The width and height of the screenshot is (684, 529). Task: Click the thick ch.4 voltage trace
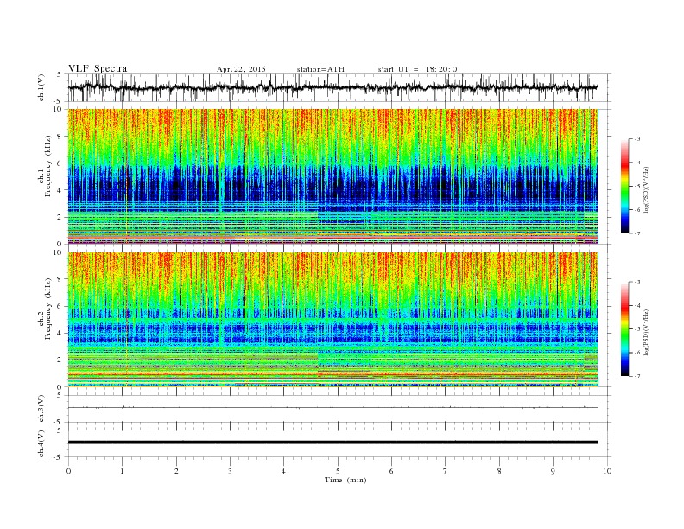point(332,443)
